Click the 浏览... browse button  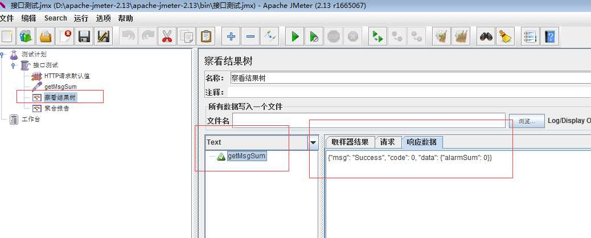527,121
